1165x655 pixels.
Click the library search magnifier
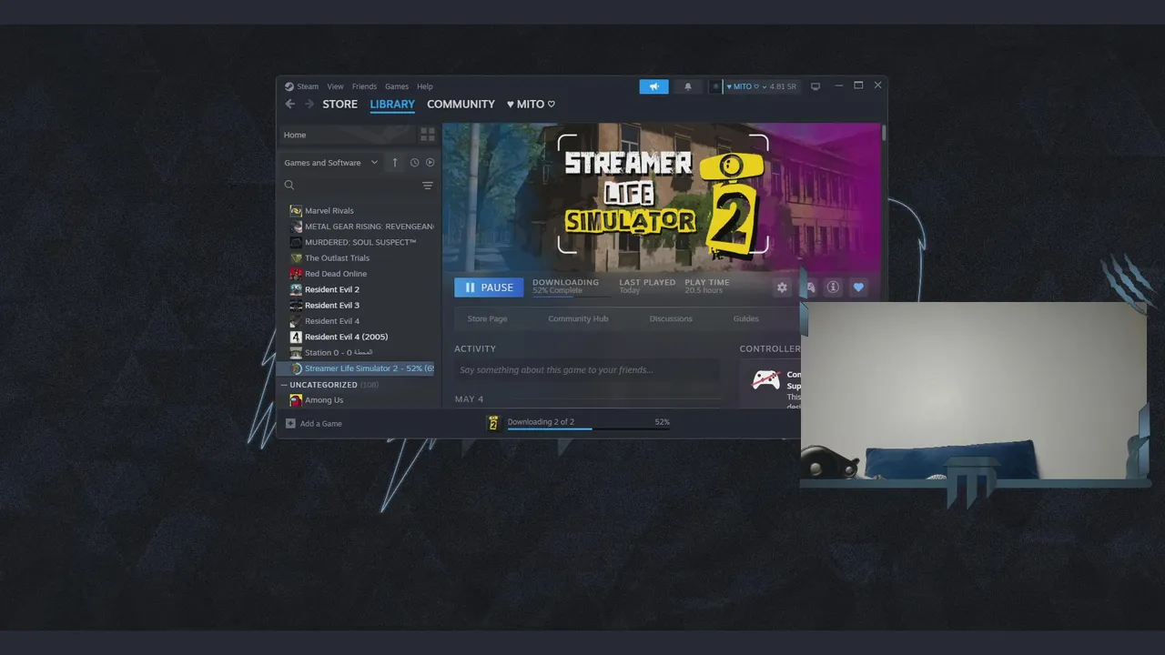tap(289, 185)
